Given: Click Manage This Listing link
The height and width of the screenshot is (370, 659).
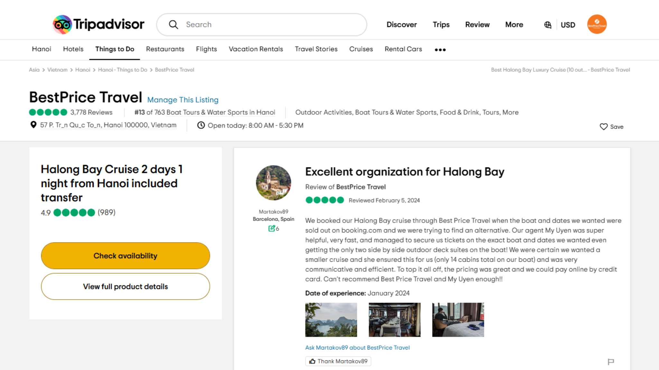Looking at the screenshot, I should 183,100.
